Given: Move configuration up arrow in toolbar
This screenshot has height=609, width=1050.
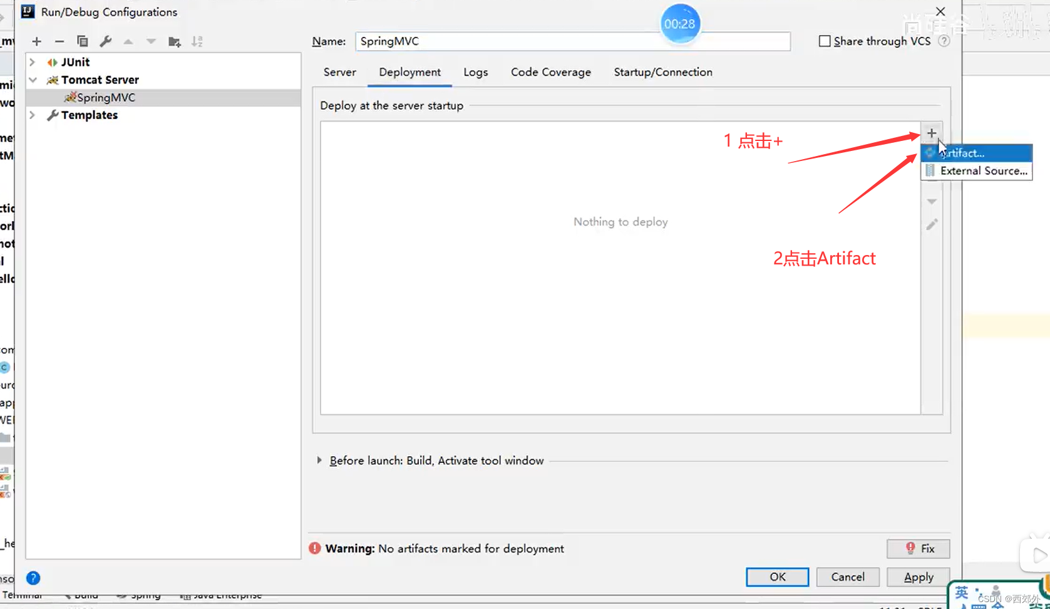Looking at the screenshot, I should tap(128, 41).
